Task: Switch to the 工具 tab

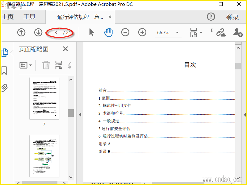Action: pos(29,17)
